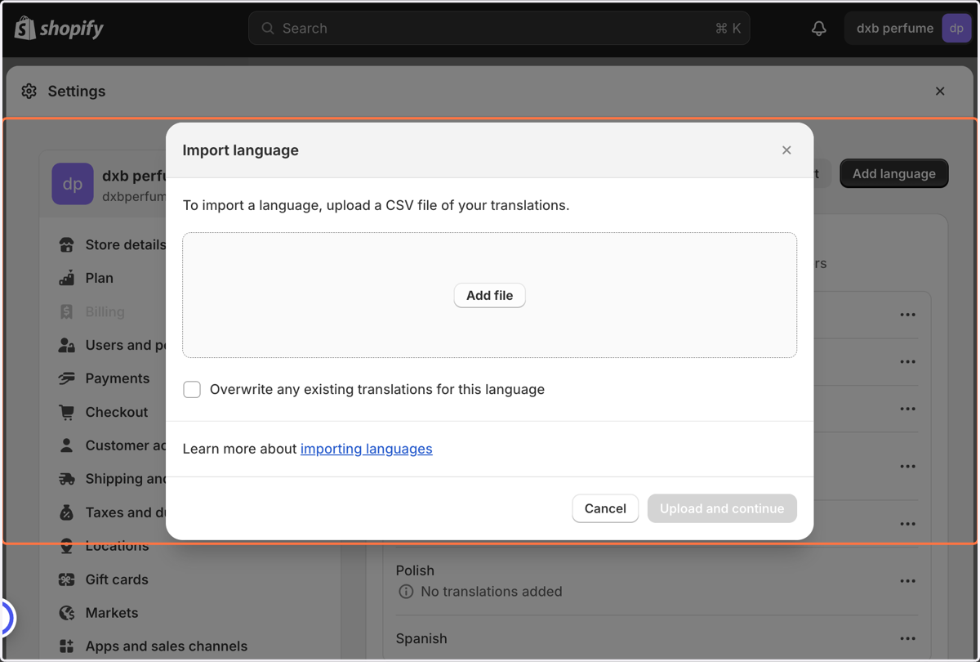
Task: Close the Settings page
Action: click(x=940, y=92)
